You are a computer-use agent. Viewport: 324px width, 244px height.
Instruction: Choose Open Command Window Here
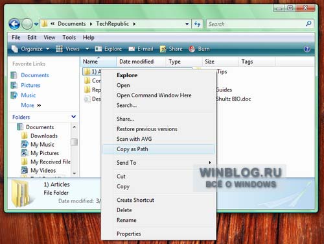click(x=159, y=95)
